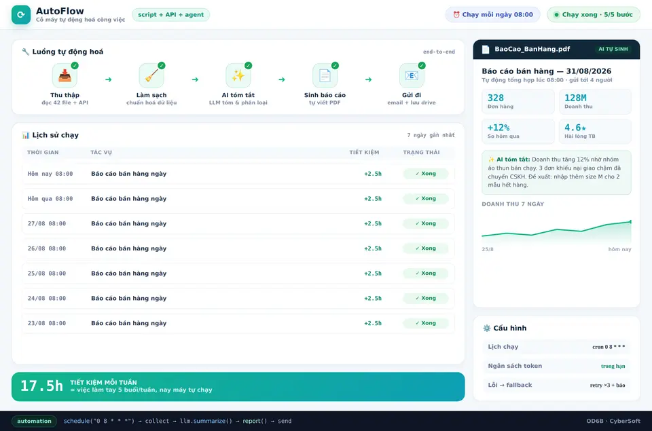Click the Ngân sách token trong hạn setting
The height and width of the screenshot is (431, 652).
point(556,366)
